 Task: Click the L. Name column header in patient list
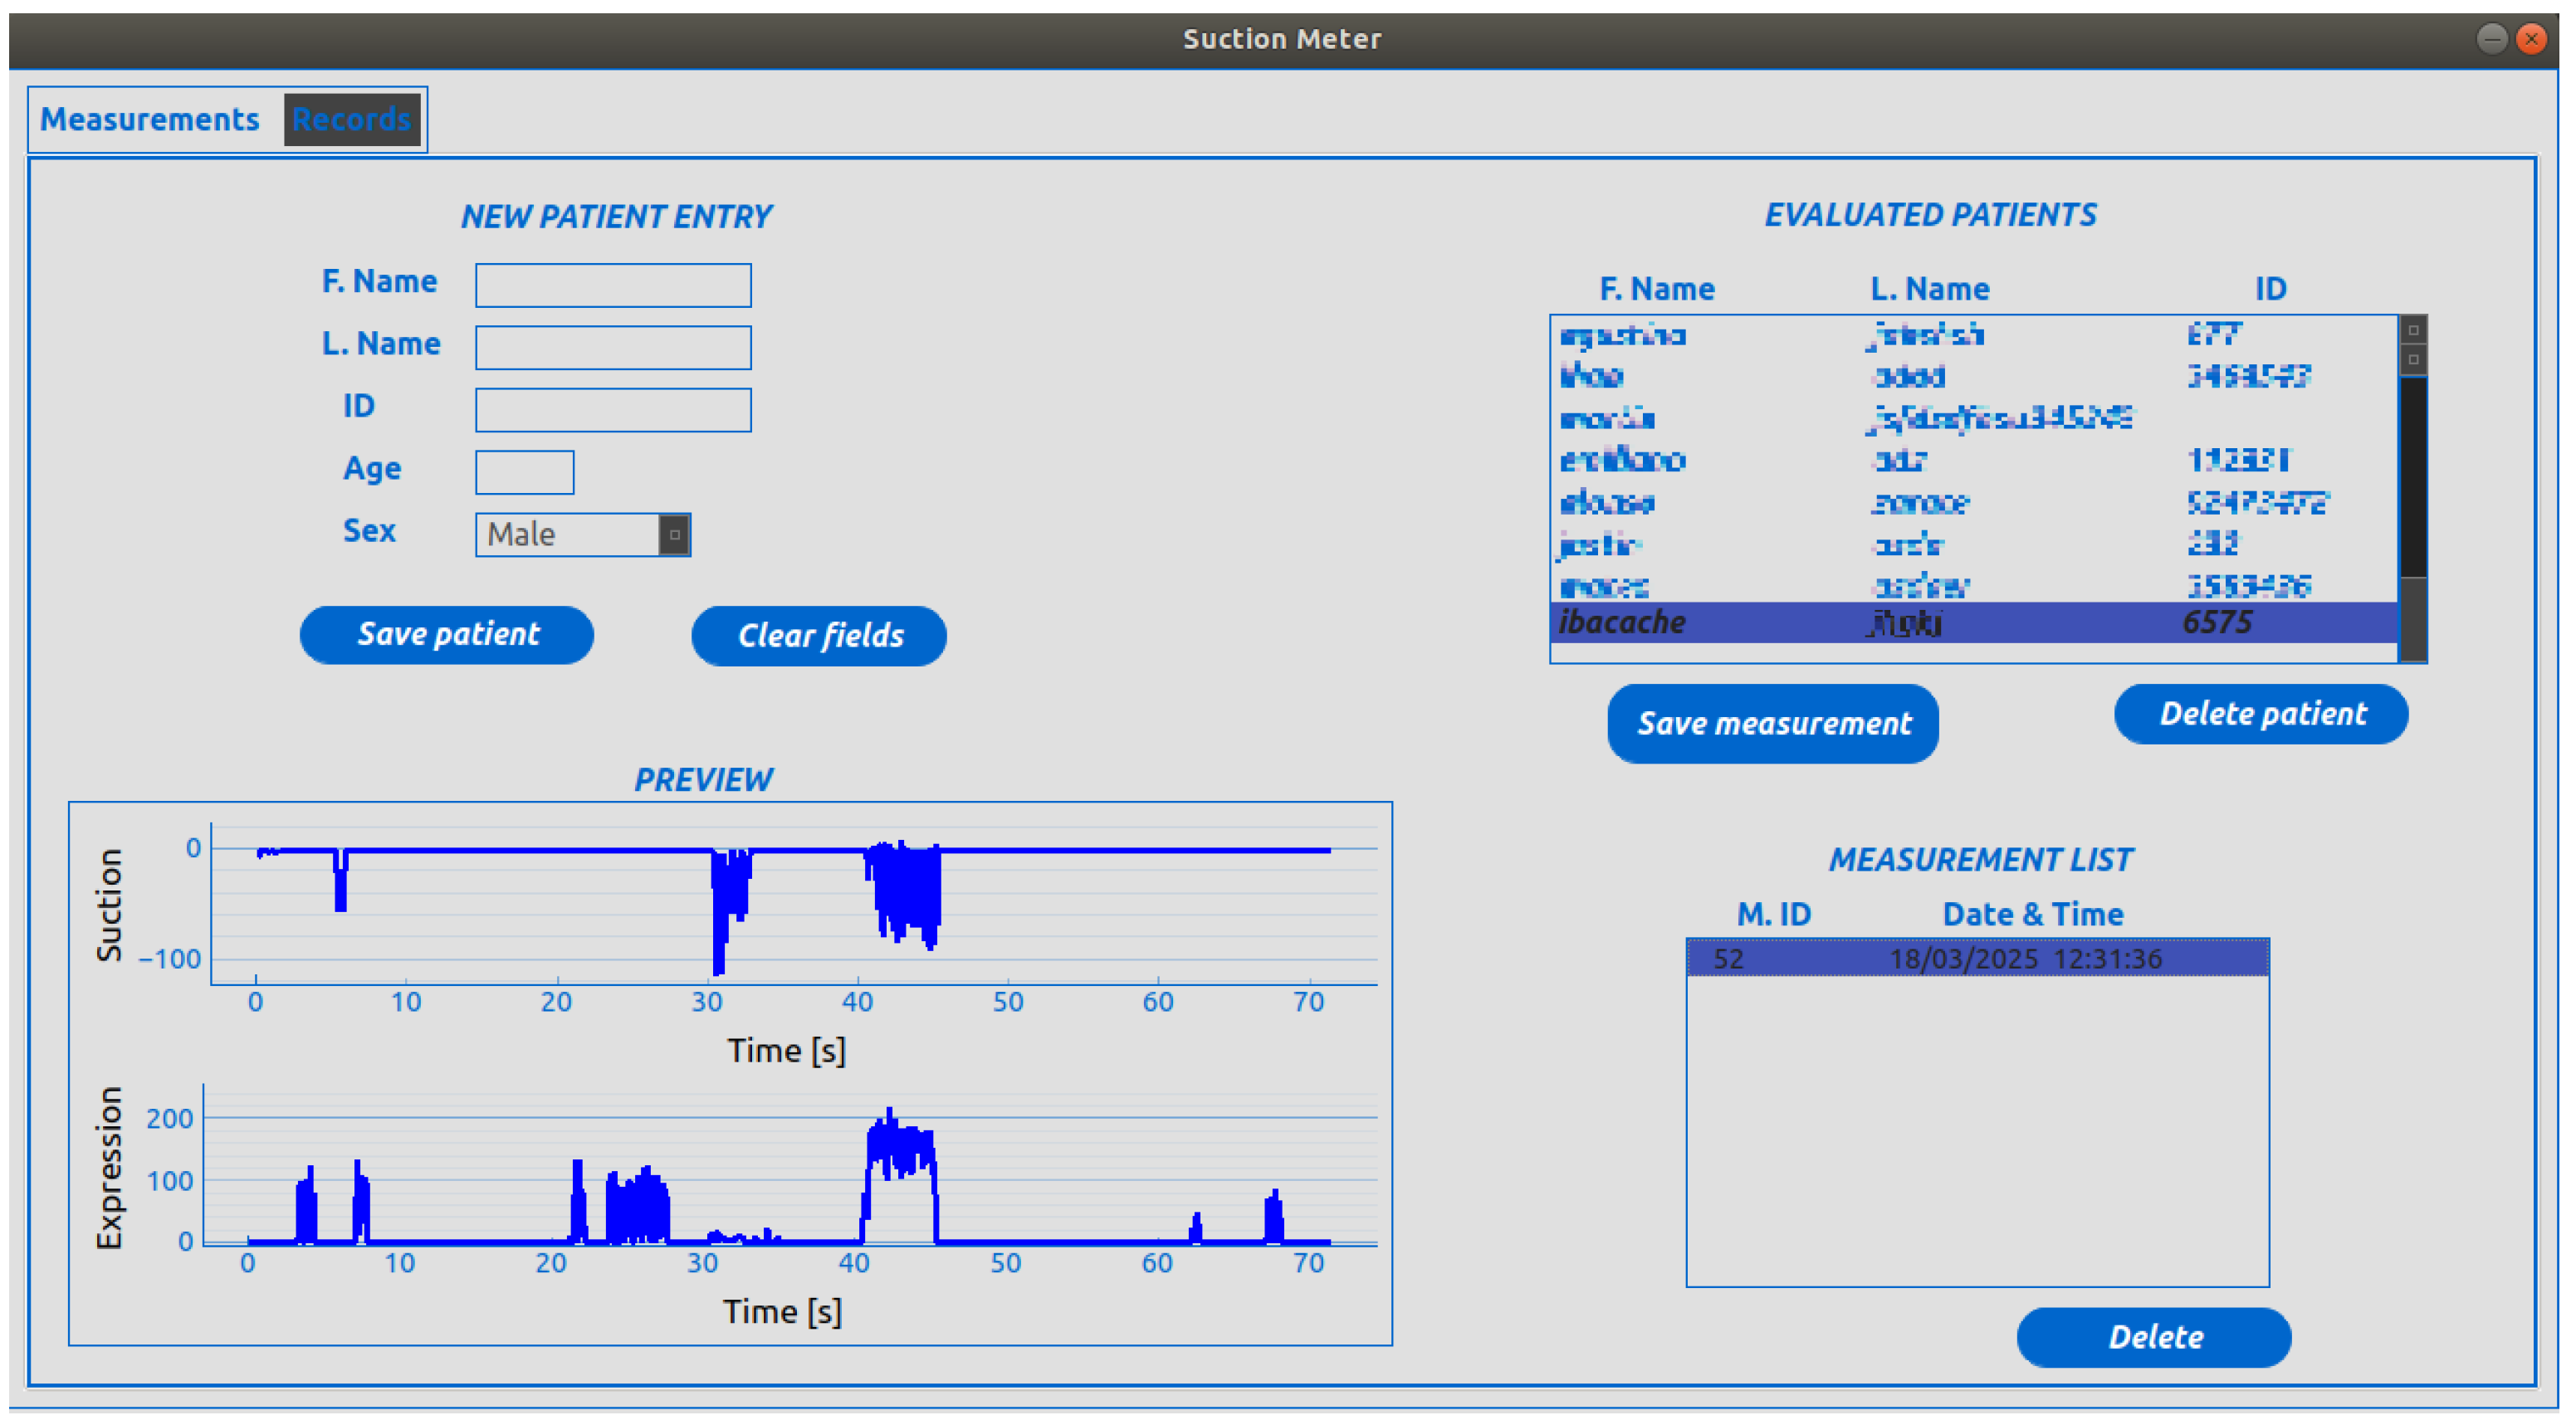point(1929,289)
